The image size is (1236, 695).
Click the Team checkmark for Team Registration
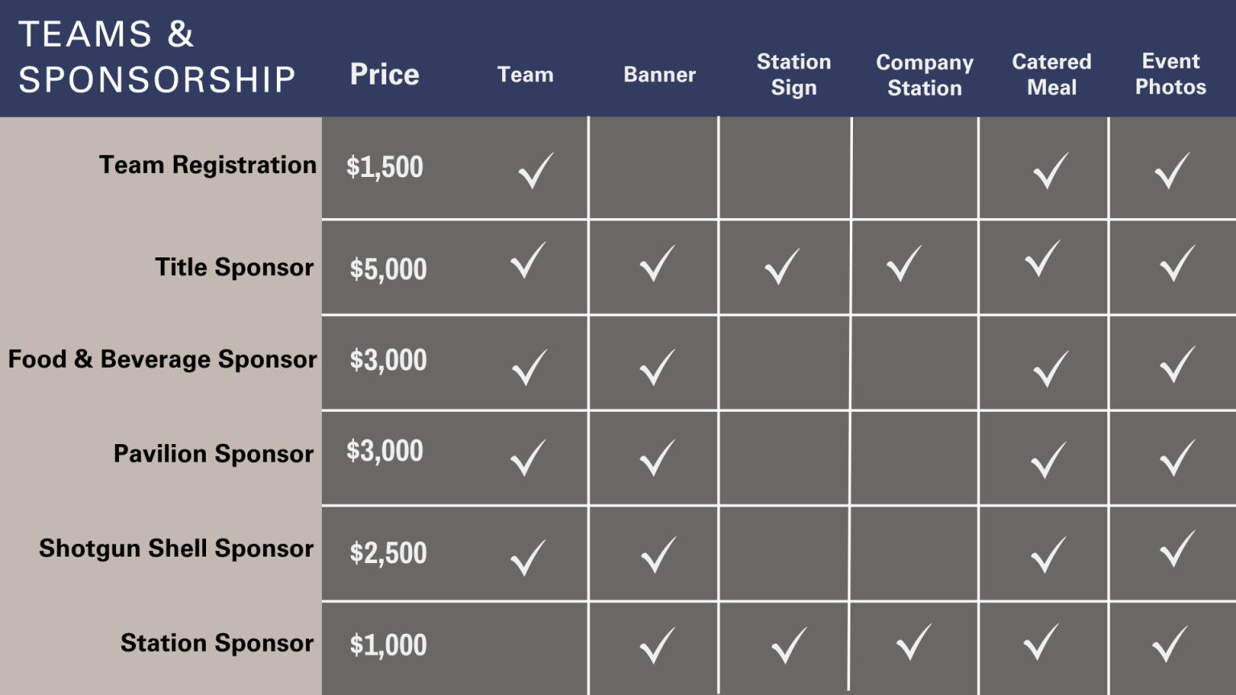[x=535, y=171]
